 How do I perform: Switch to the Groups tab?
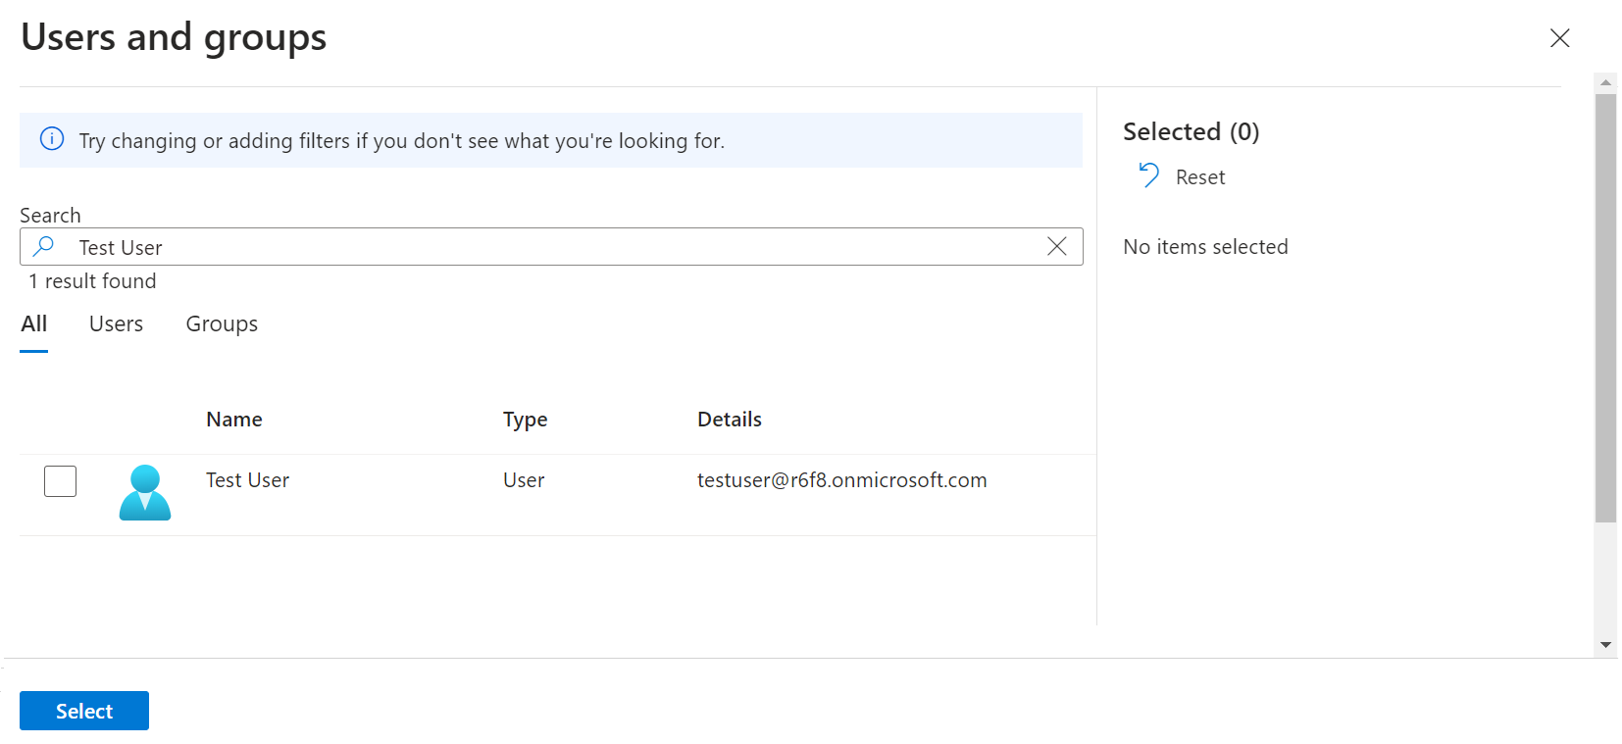222,324
